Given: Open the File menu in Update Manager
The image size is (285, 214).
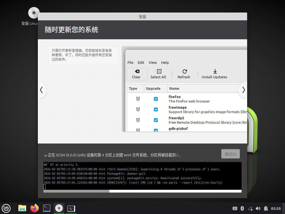Looking at the screenshot, I should point(130,62).
